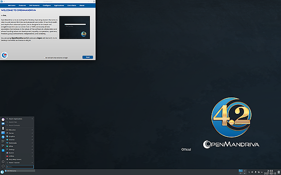
Task: Click the refresh arrows icon in the launcher sidebar
Action: pos(3,166)
